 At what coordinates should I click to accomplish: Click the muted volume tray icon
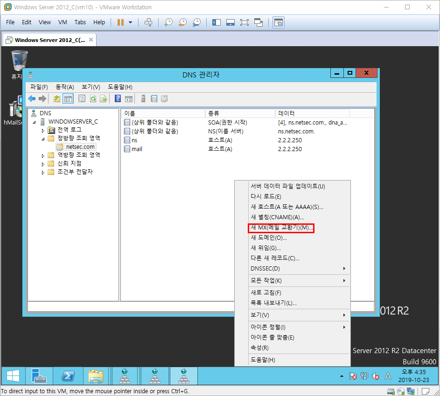(x=376, y=376)
